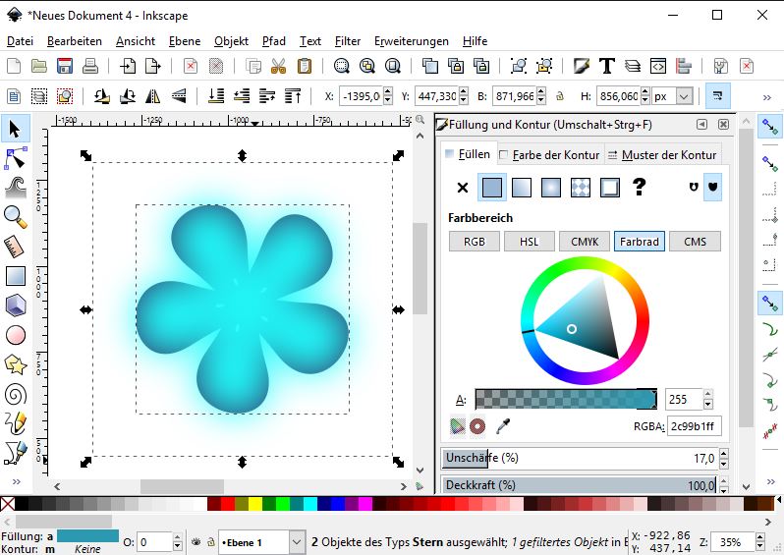Flip selection horizontally
Viewport: 784px width, 555px height.
152,95
